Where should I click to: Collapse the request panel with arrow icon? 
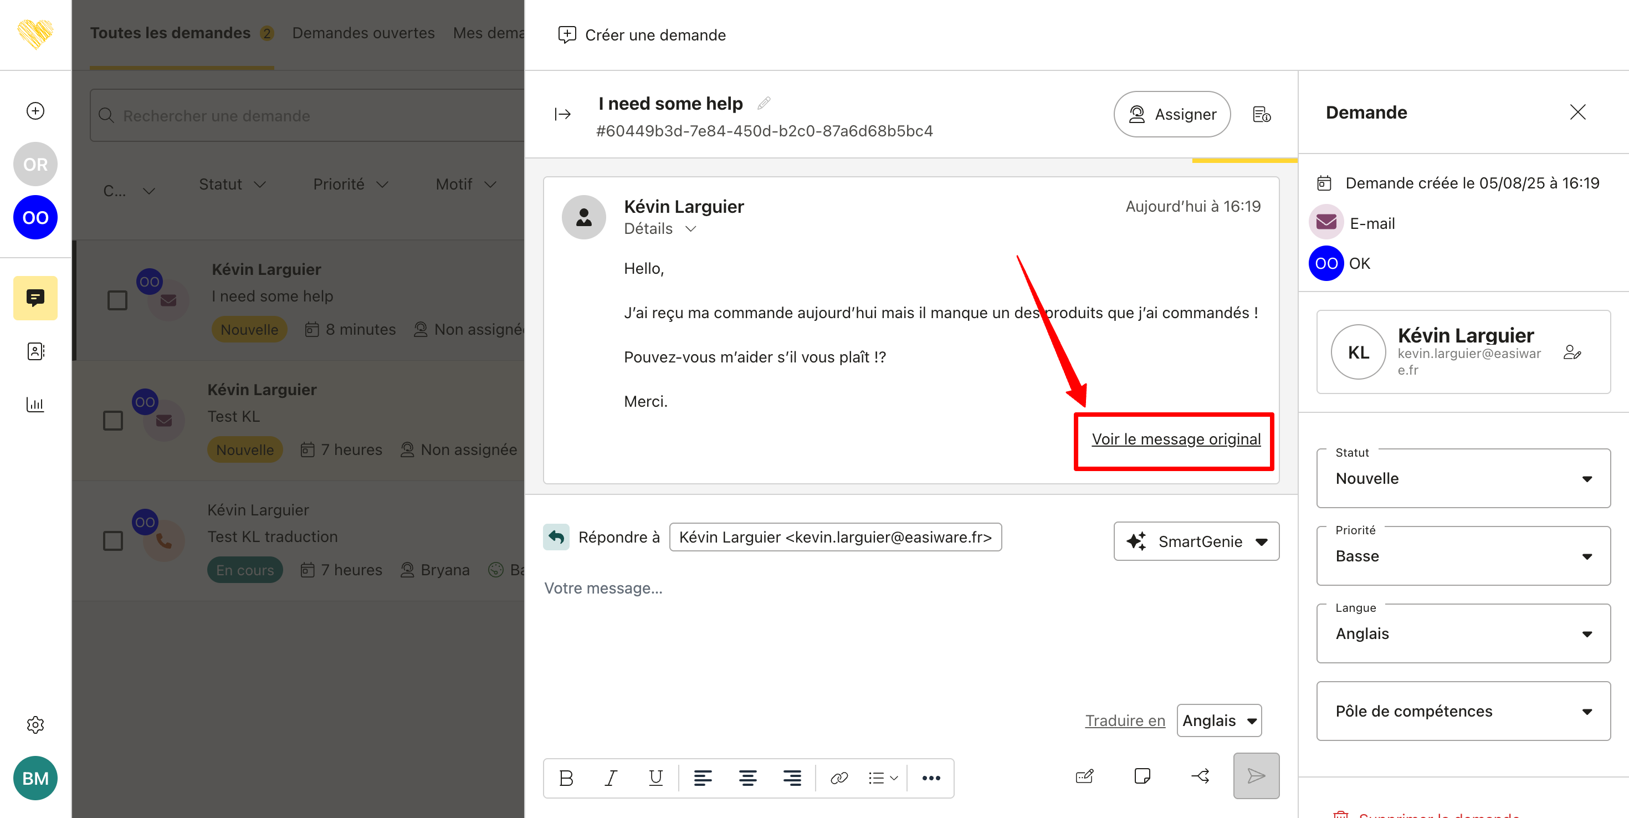(x=562, y=114)
